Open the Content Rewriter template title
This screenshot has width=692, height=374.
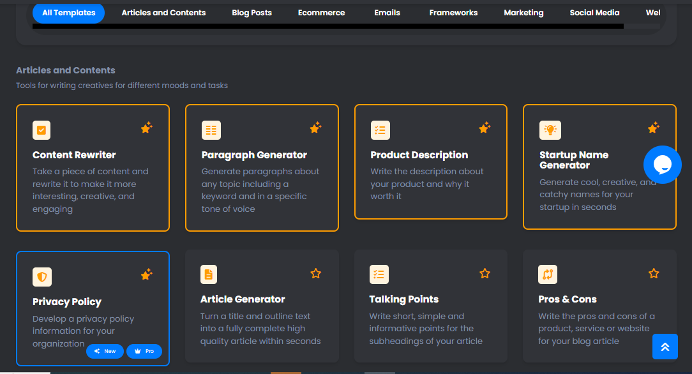74,155
